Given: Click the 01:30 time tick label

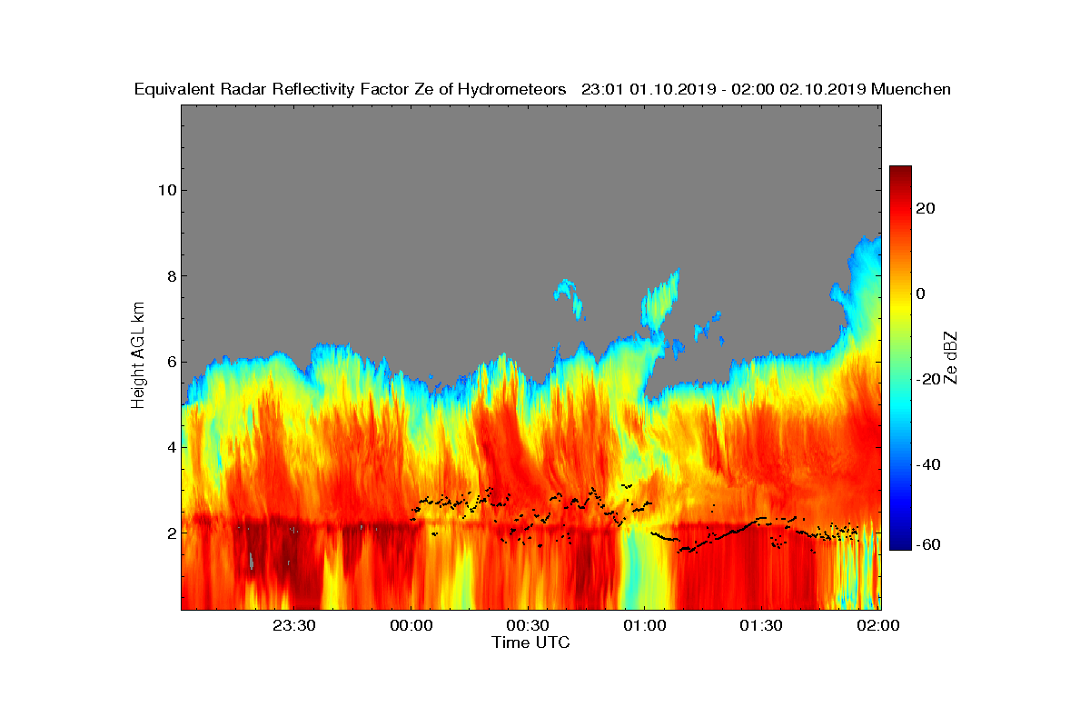Looking at the screenshot, I should [x=760, y=625].
